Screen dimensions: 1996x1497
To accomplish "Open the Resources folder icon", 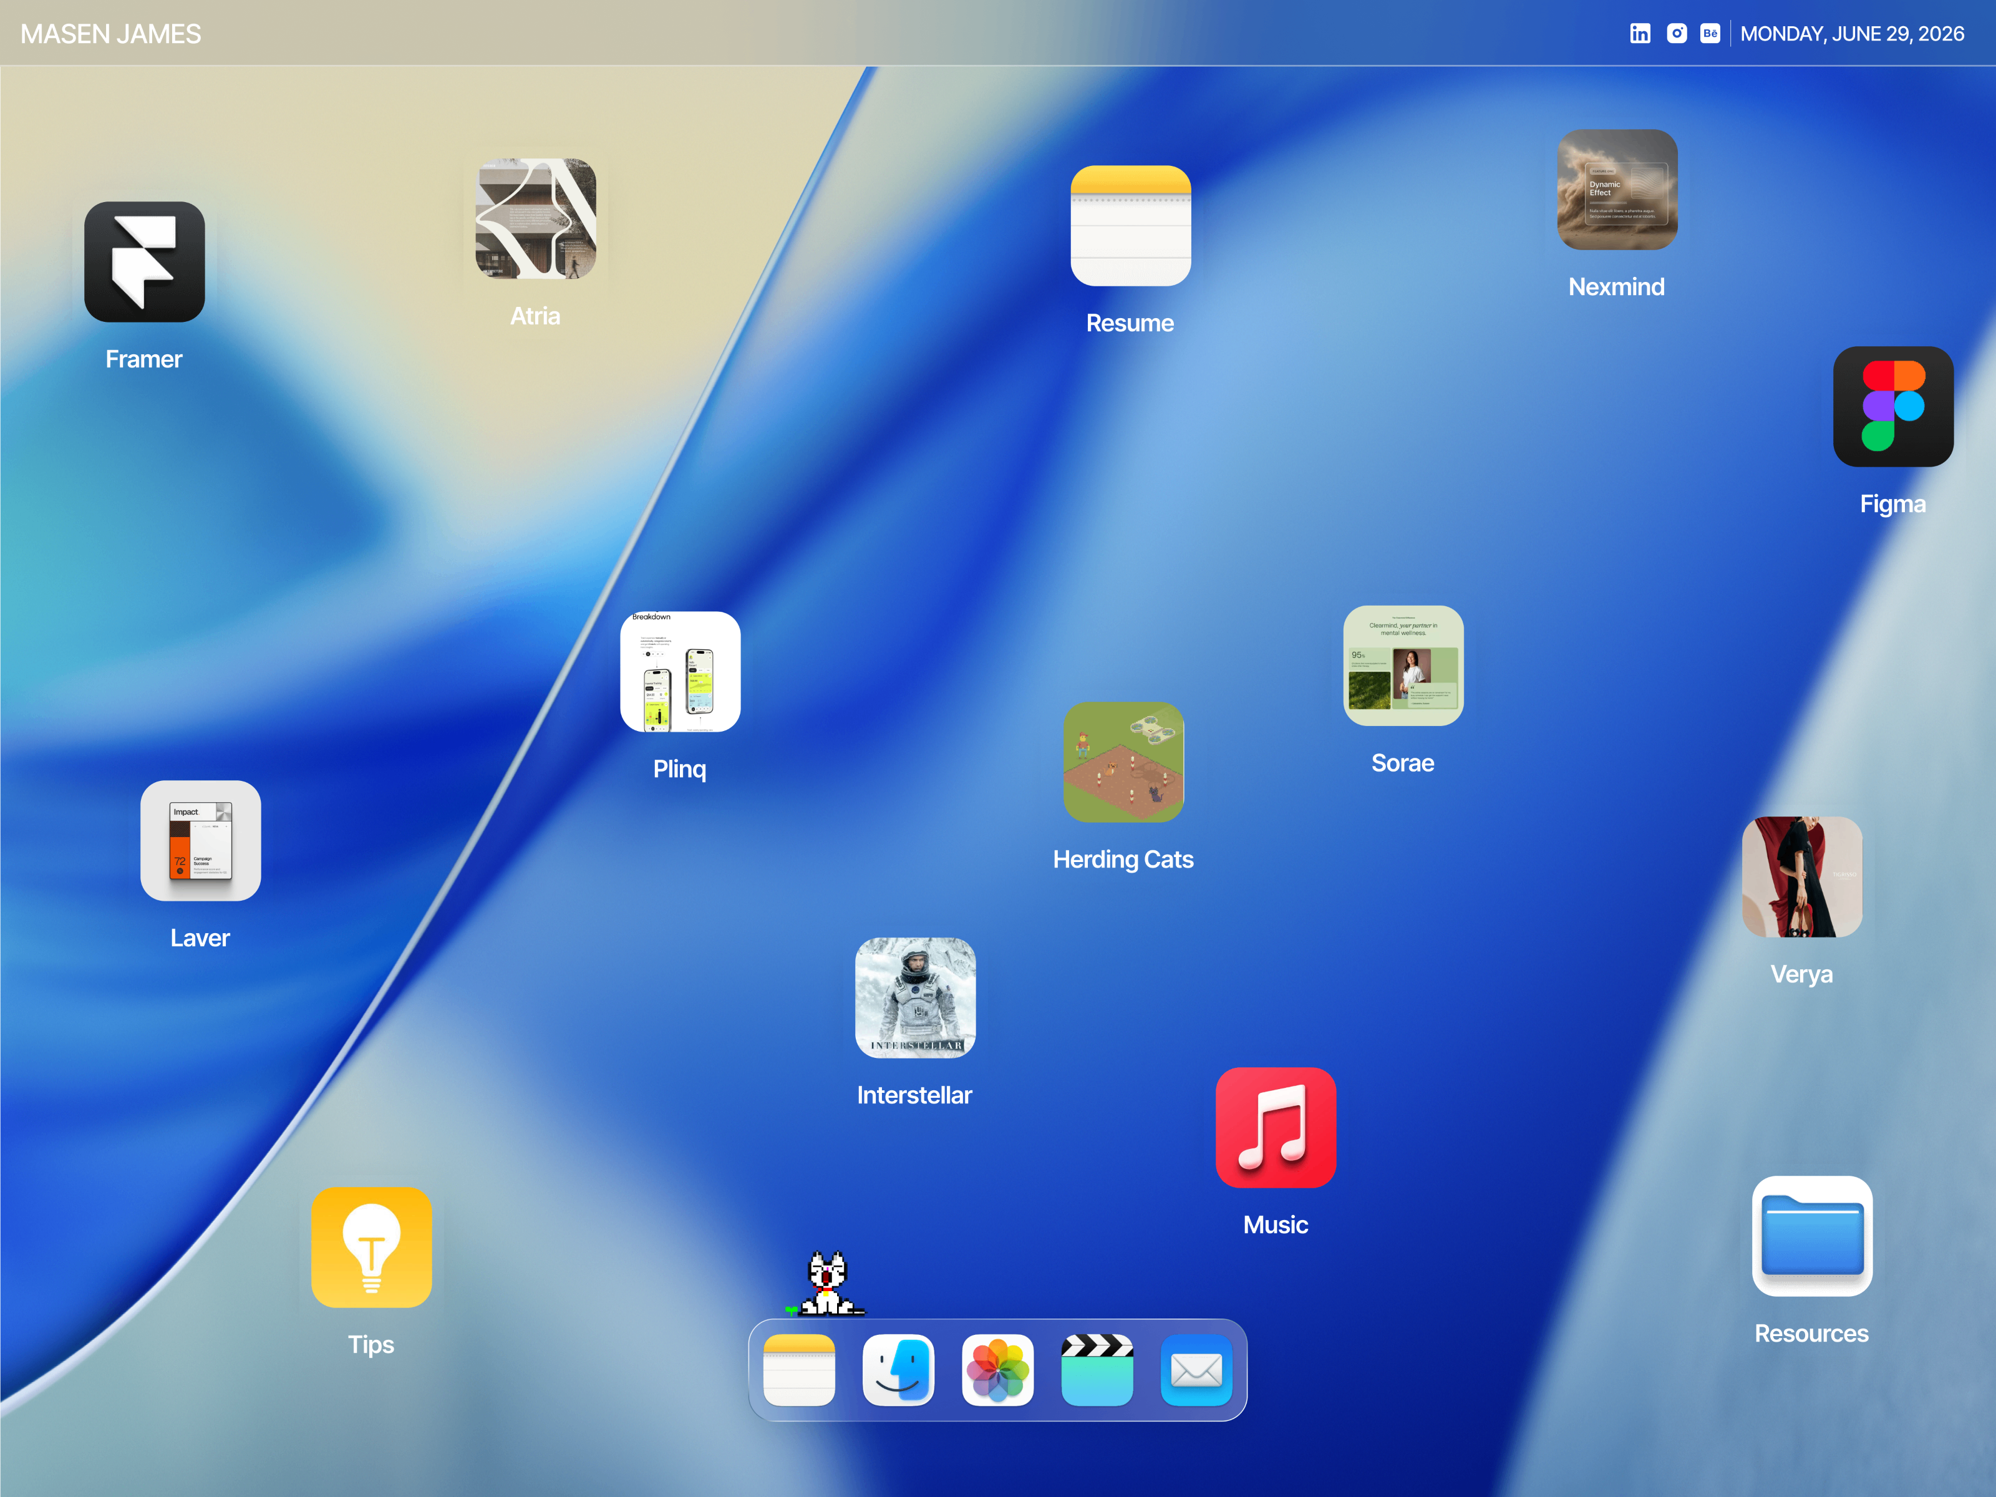I will 1812,1236.
